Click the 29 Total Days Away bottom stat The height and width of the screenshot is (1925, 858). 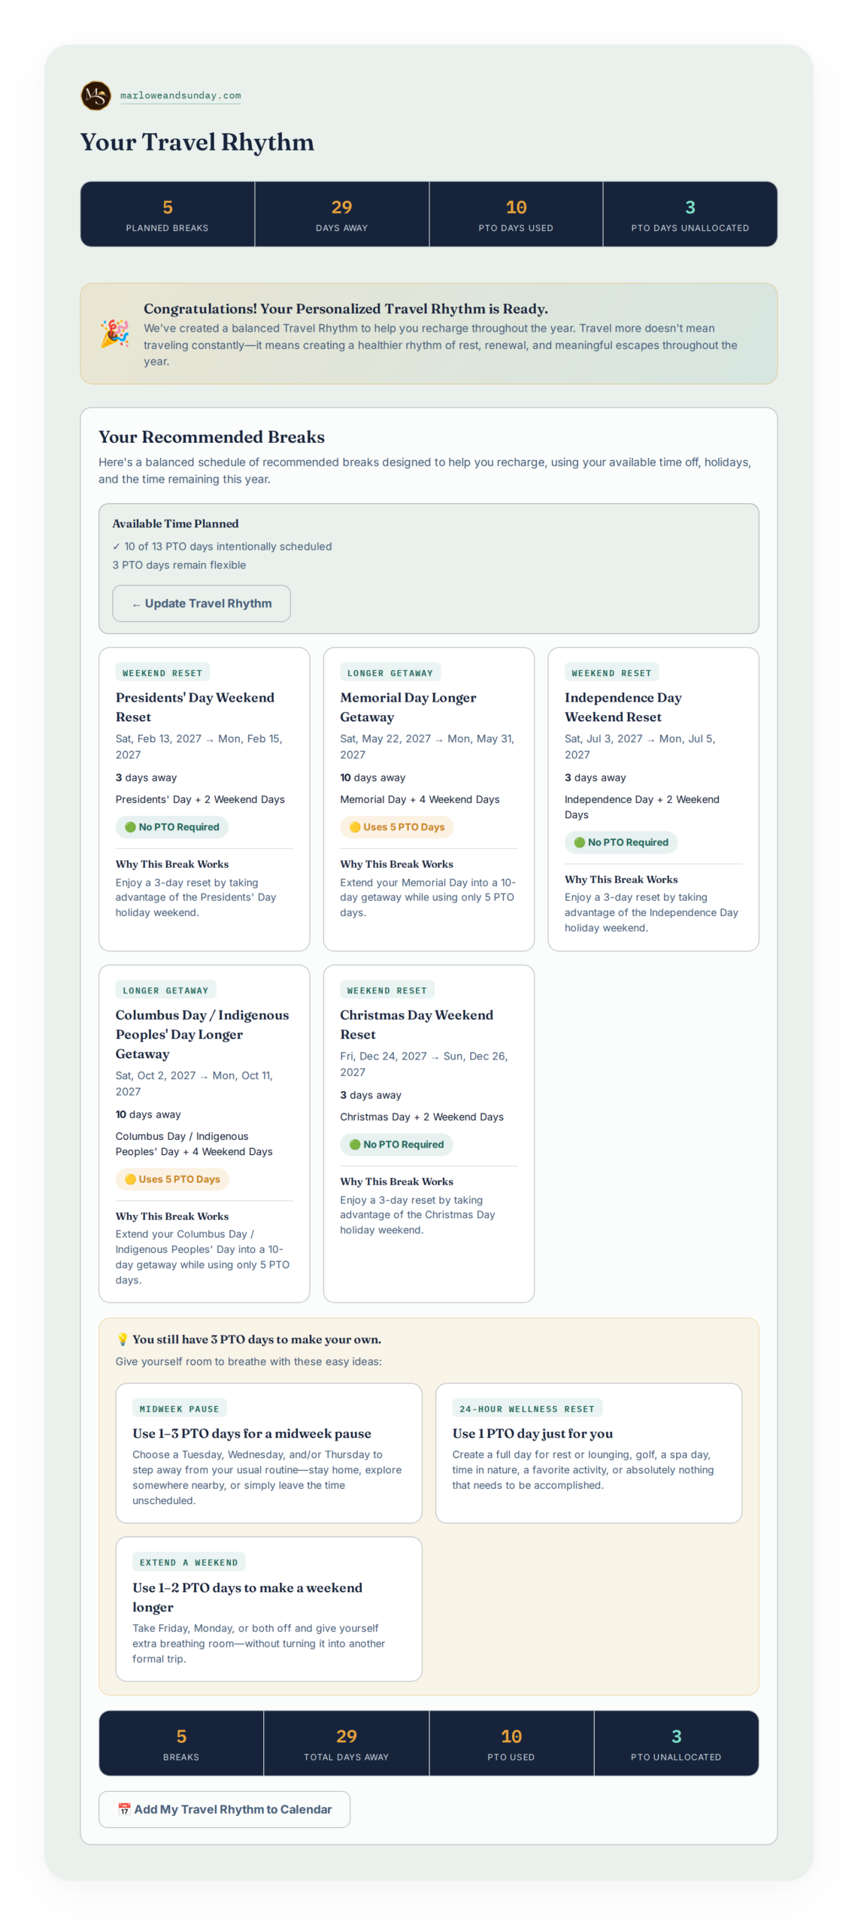click(x=346, y=1742)
